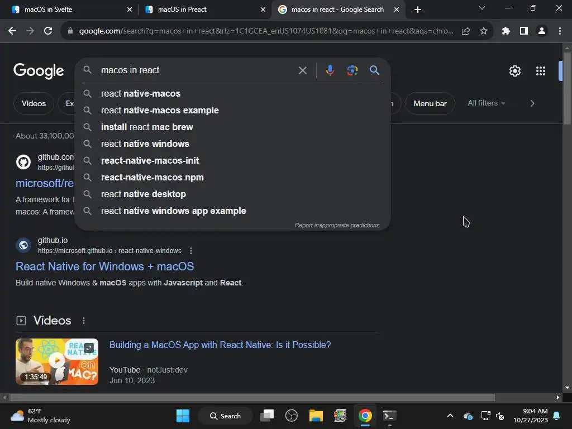Open Task View in the taskbar
The height and width of the screenshot is (429, 572).
coord(267,416)
